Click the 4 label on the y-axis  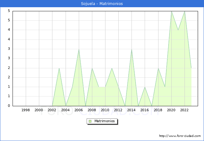pyautogui.click(x=9, y=30)
